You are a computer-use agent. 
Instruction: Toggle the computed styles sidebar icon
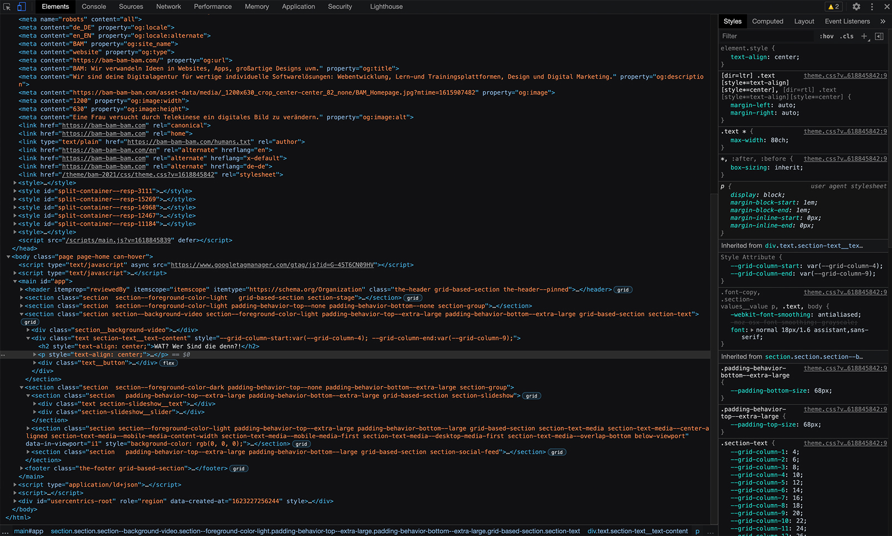879,36
